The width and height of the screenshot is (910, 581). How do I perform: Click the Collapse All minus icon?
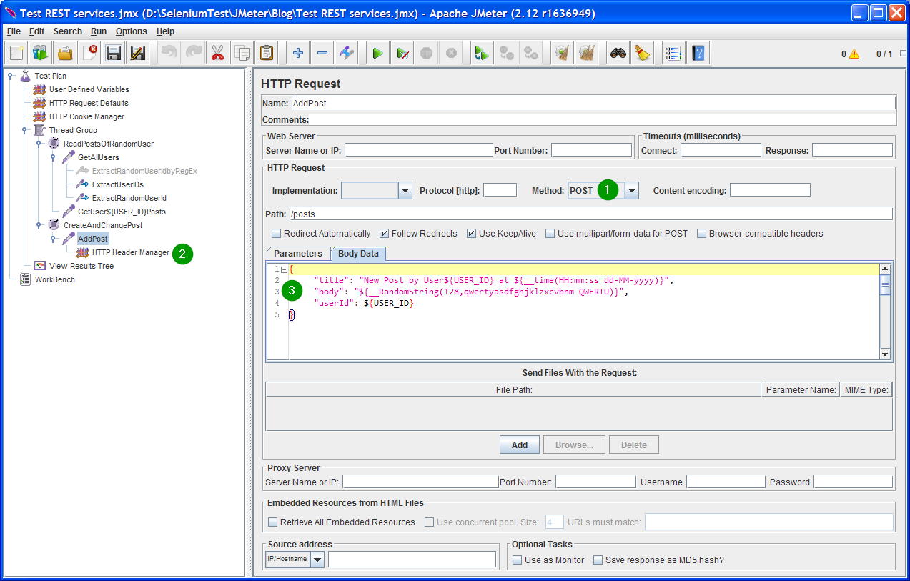pos(322,53)
